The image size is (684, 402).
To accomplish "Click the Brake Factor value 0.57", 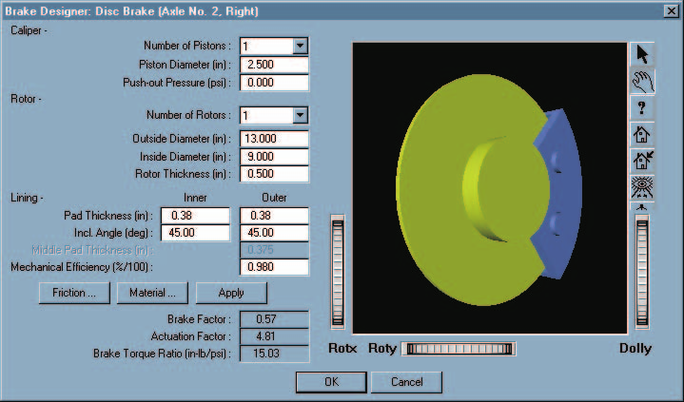I will 274,319.
